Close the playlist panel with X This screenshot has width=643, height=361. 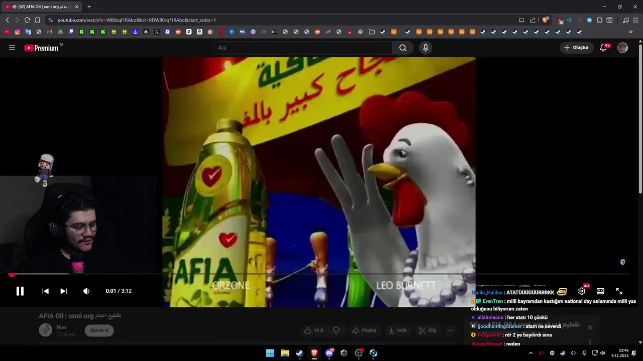coord(590,327)
